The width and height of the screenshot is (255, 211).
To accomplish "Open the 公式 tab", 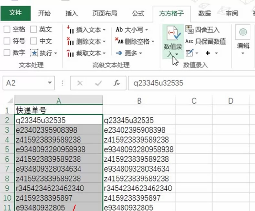I will tap(138, 14).
